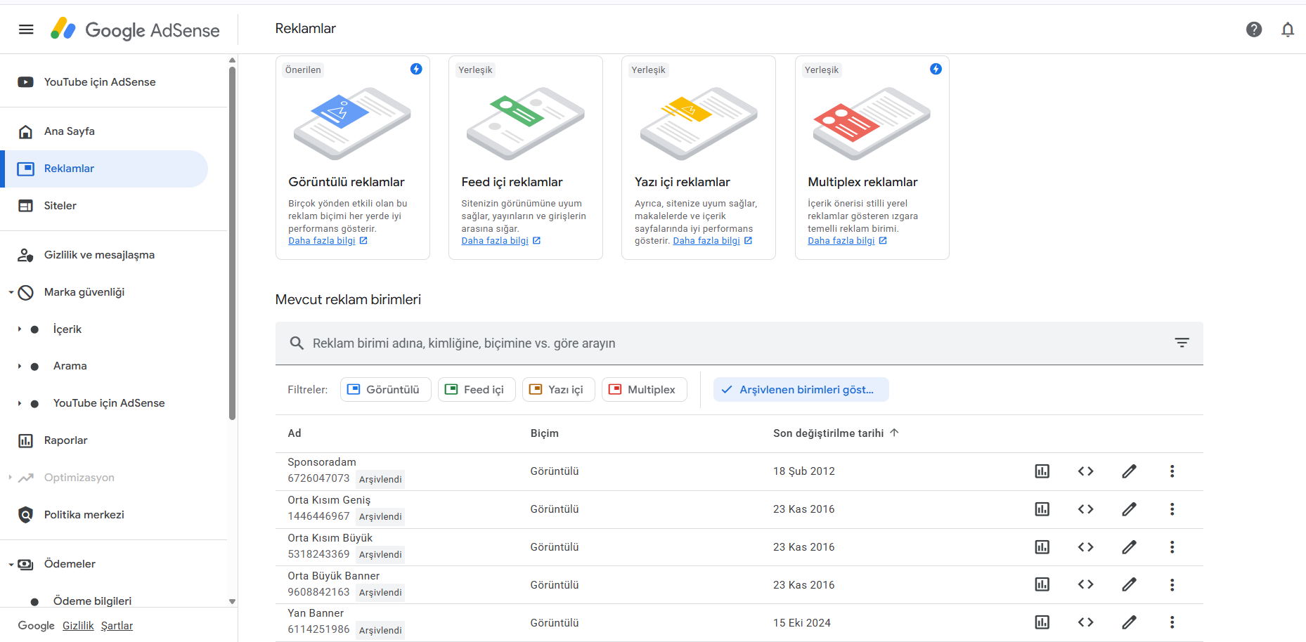Create a Feed içi reklamlar ad unit

click(x=526, y=158)
